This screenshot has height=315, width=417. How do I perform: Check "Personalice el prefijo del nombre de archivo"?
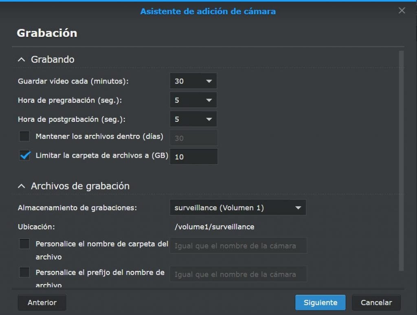24,272
